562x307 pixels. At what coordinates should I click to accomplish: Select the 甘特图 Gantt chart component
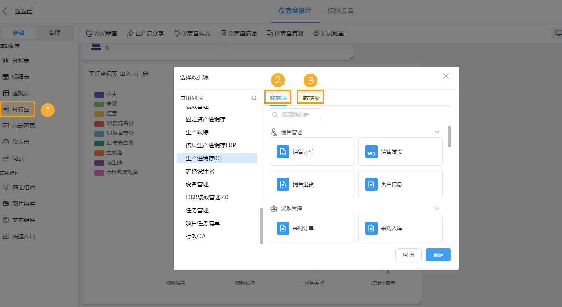(x=19, y=109)
